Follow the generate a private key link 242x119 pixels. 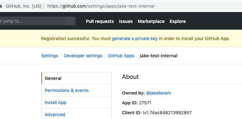tap(135, 38)
